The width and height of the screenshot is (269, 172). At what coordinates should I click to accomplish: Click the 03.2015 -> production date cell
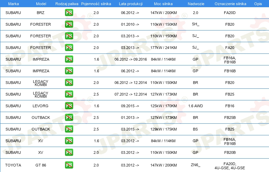pos(130,129)
